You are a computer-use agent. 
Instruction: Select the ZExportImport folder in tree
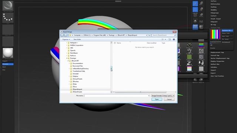pyautogui.click(x=77, y=89)
